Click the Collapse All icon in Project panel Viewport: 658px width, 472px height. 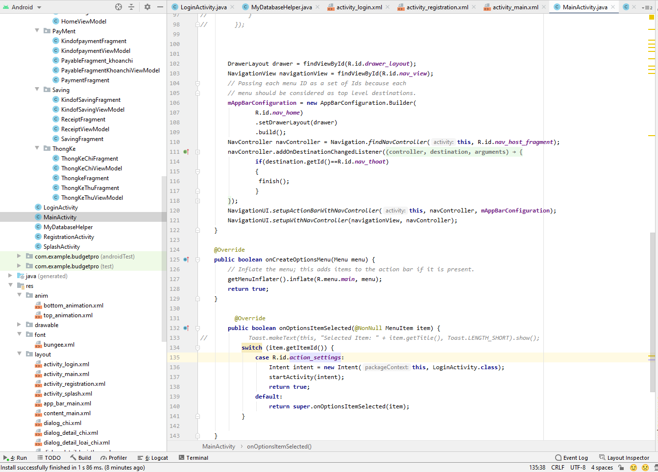[131, 7]
